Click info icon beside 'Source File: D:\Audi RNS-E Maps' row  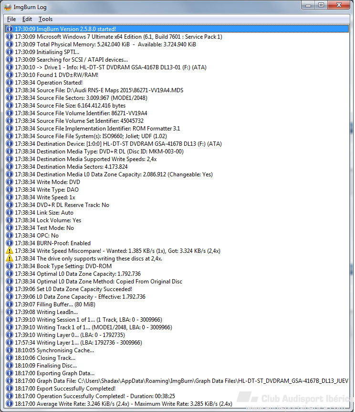click(10, 90)
